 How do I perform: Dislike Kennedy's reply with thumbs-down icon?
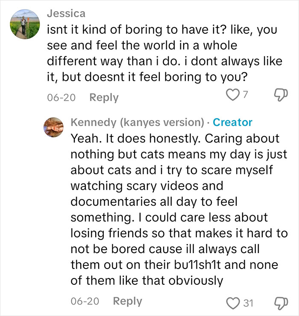point(281,303)
